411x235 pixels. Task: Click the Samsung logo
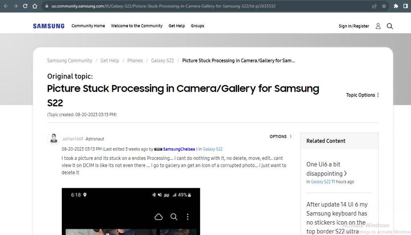tap(49, 26)
